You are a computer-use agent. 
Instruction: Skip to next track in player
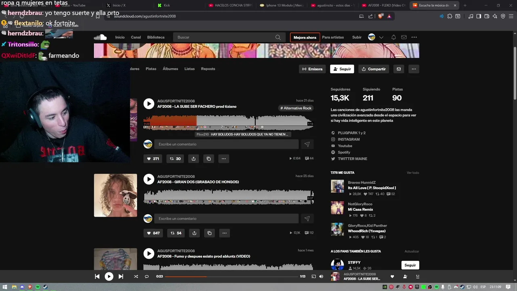coord(121,276)
